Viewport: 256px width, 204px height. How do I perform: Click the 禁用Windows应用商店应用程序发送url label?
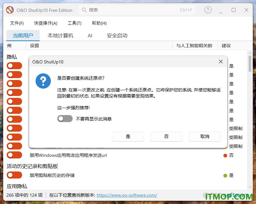(68, 155)
